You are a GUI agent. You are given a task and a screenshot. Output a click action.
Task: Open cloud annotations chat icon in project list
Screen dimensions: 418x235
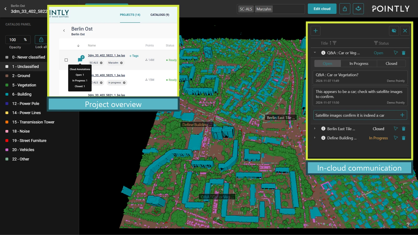pos(80,59)
